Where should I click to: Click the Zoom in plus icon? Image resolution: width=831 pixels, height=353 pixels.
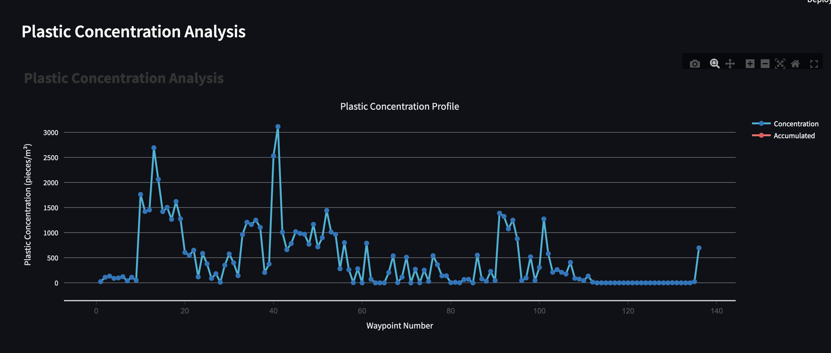click(x=750, y=64)
